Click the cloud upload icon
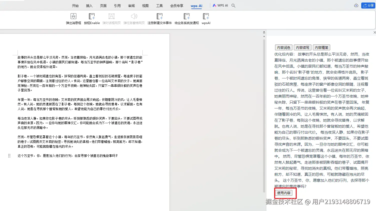Viewport: 376px width, 211px height. point(356,6)
